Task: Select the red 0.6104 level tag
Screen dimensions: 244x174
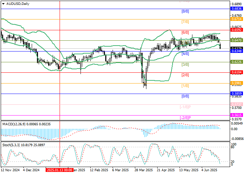Action: coord(236,72)
